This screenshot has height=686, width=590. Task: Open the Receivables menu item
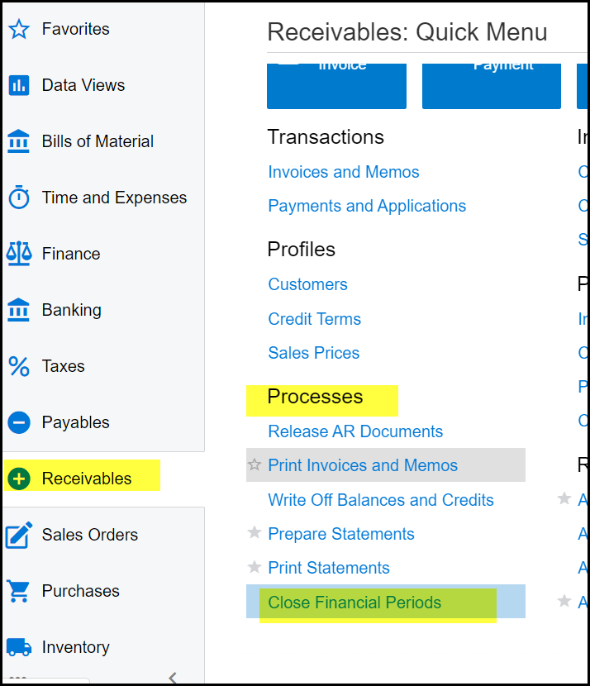click(86, 479)
